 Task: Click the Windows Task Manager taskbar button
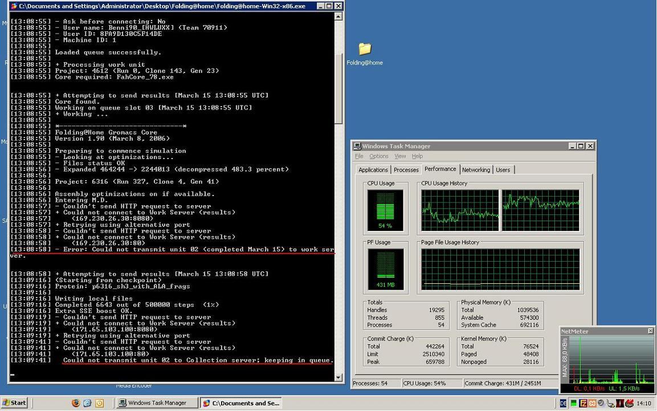coord(157,402)
